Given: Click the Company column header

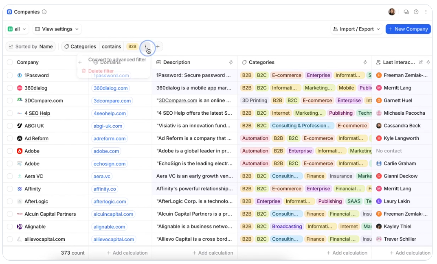Looking at the screenshot, I should [x=28, y=62].
